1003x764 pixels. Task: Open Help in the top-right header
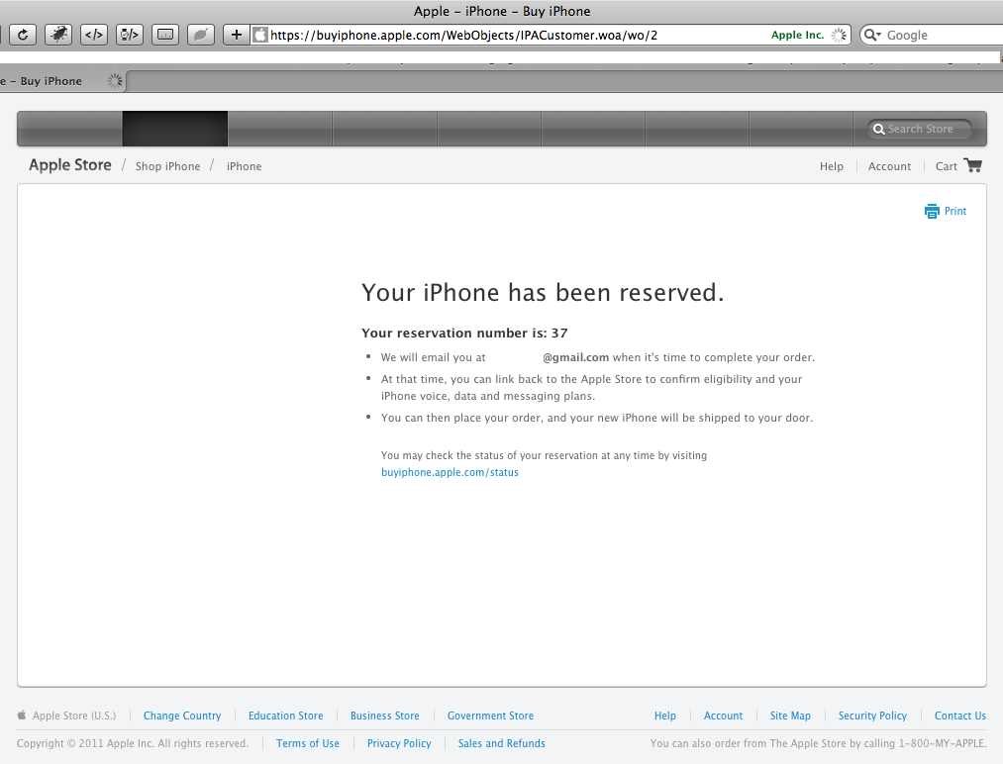[x=831, y=166]
